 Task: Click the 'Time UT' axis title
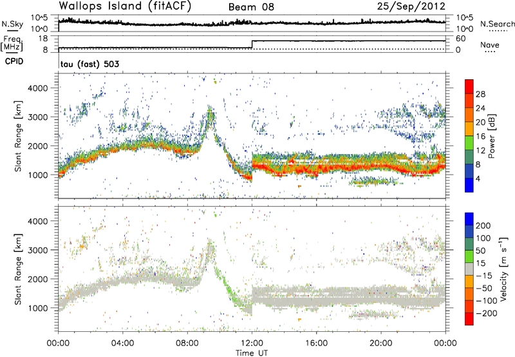[x=252, y=353]
